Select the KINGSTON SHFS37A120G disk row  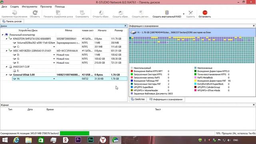(x=64, y=39)
